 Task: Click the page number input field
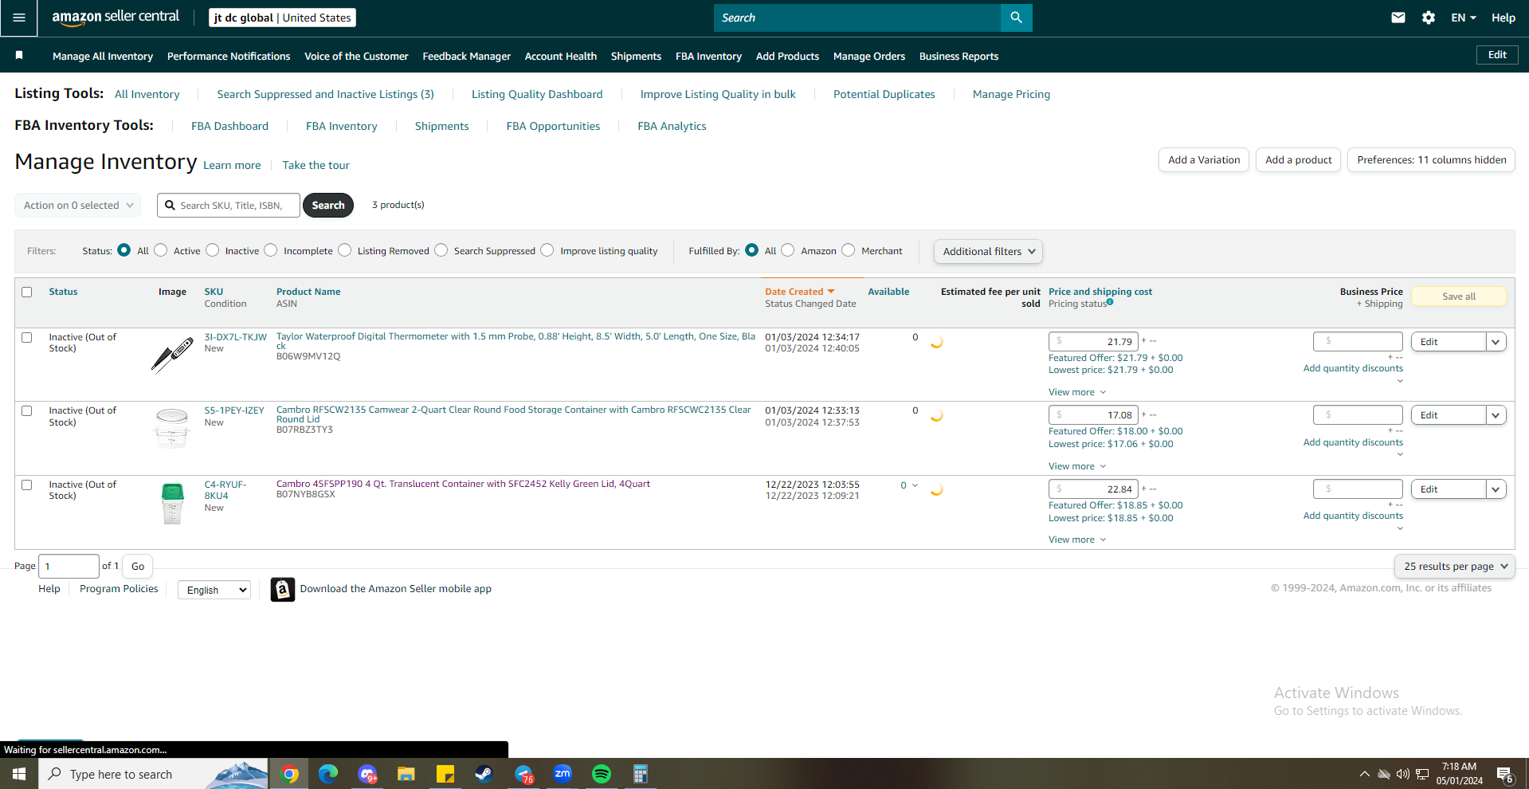click(x=69, y=566)
